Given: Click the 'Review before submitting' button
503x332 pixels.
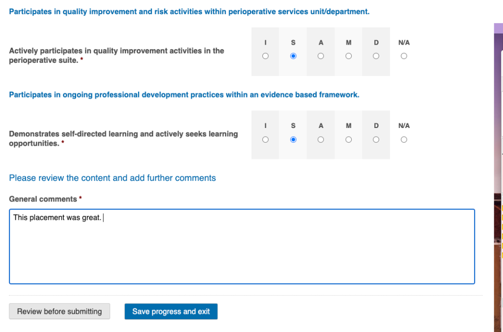Looking at the screenshot, I should point(59,311).
